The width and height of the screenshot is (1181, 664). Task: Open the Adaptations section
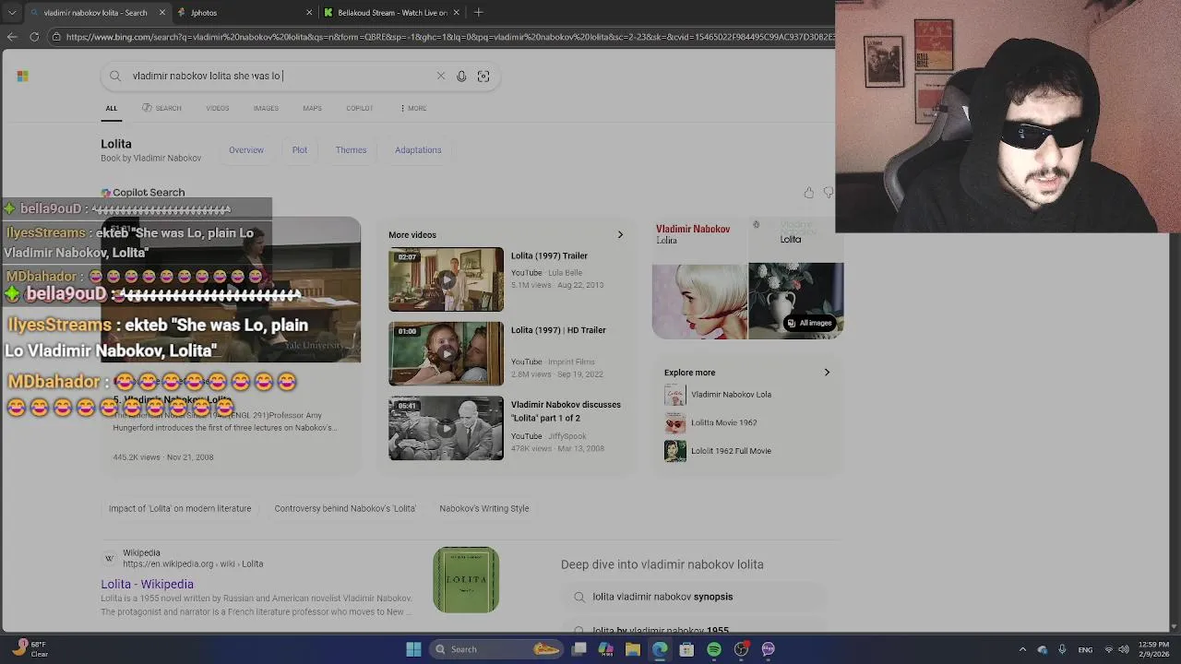pyautogui.click(x=418, y=149)
